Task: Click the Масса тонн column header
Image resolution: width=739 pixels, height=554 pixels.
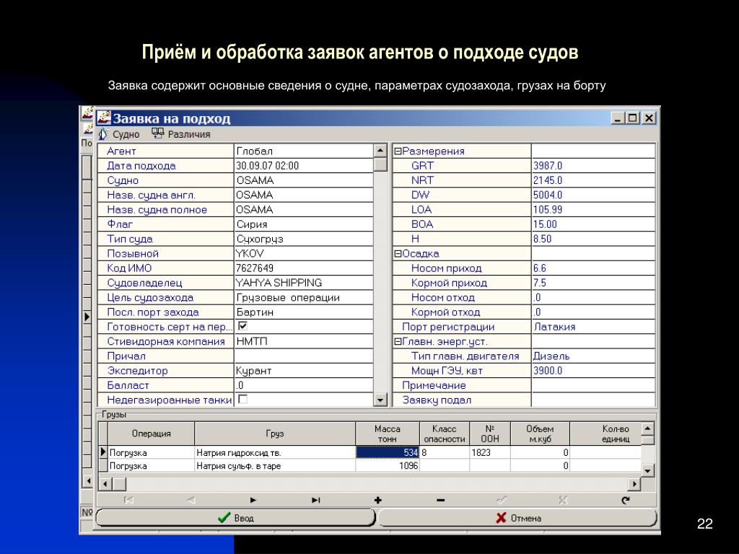Action: [388, 434]
